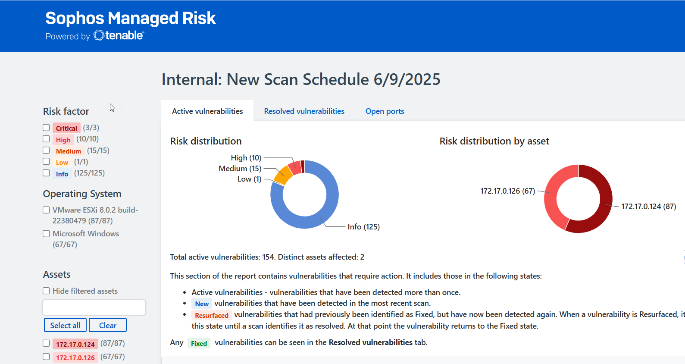Enable the Critical risk factor checkbox

tap(46, 127)
